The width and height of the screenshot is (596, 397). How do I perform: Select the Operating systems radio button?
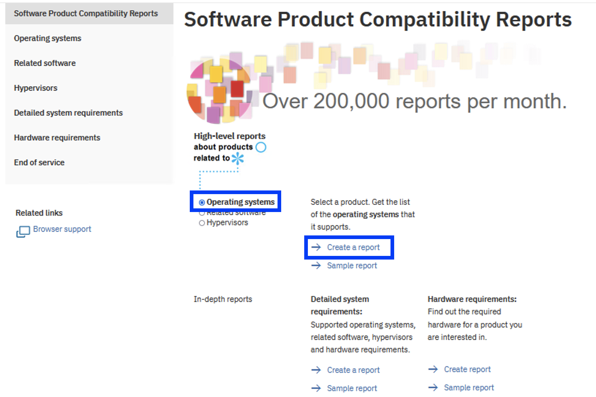click(202, 203)
